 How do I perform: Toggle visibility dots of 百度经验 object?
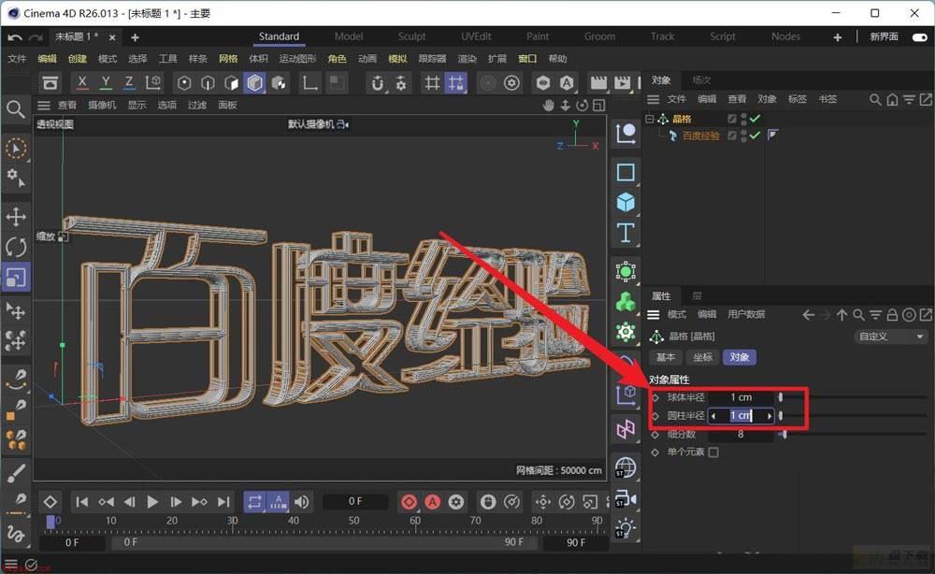click(x=743, y=136)
